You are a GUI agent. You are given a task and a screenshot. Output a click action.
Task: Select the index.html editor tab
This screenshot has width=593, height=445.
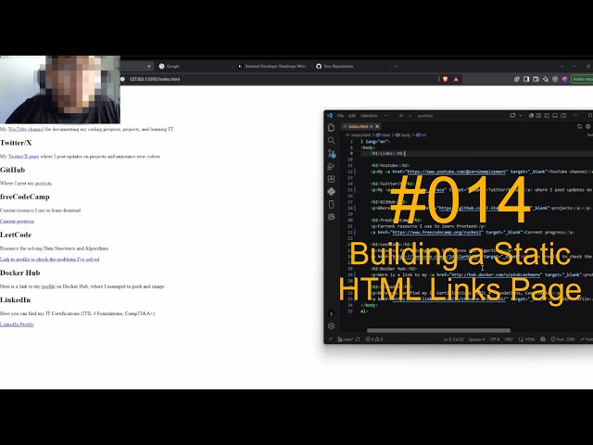(x=359, y=126)
